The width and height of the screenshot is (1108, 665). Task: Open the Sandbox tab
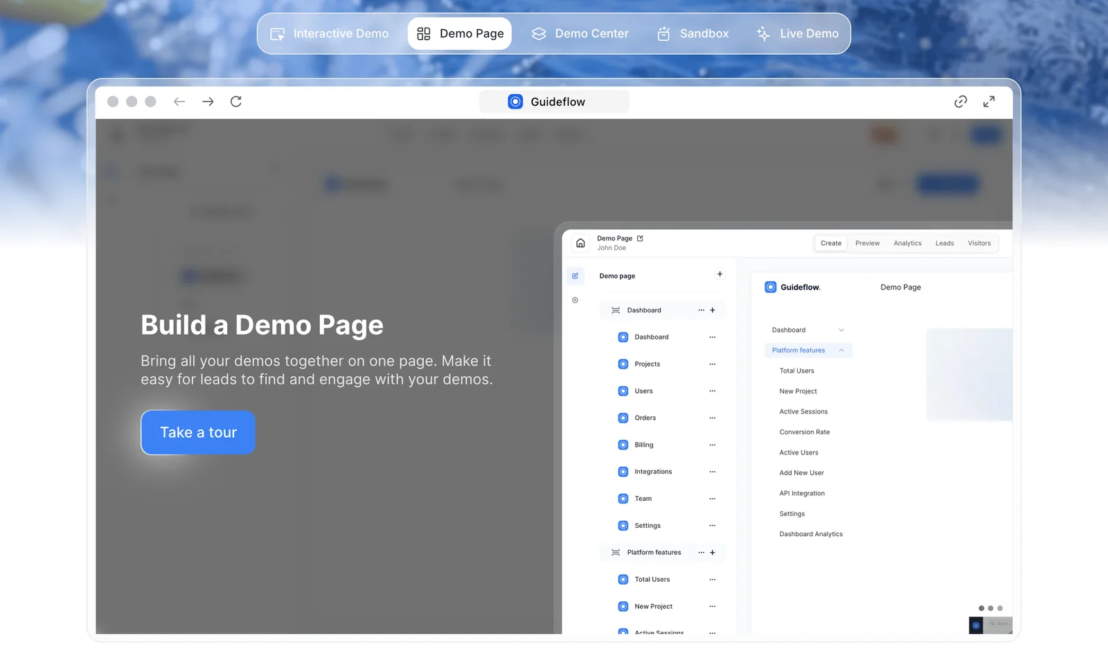(692, 34)
